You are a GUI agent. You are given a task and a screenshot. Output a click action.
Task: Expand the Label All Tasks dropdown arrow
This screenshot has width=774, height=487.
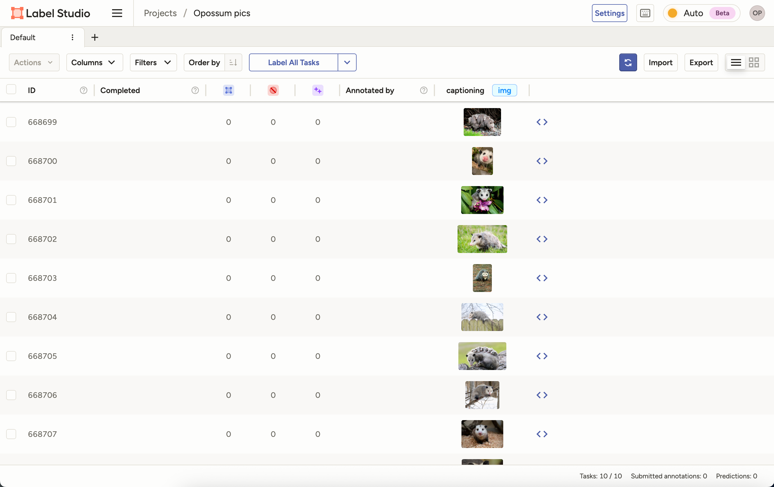coord(347,62)
